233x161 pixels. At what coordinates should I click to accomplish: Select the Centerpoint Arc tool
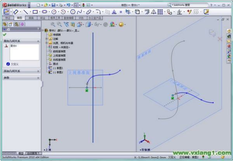(x=63, y=12)
